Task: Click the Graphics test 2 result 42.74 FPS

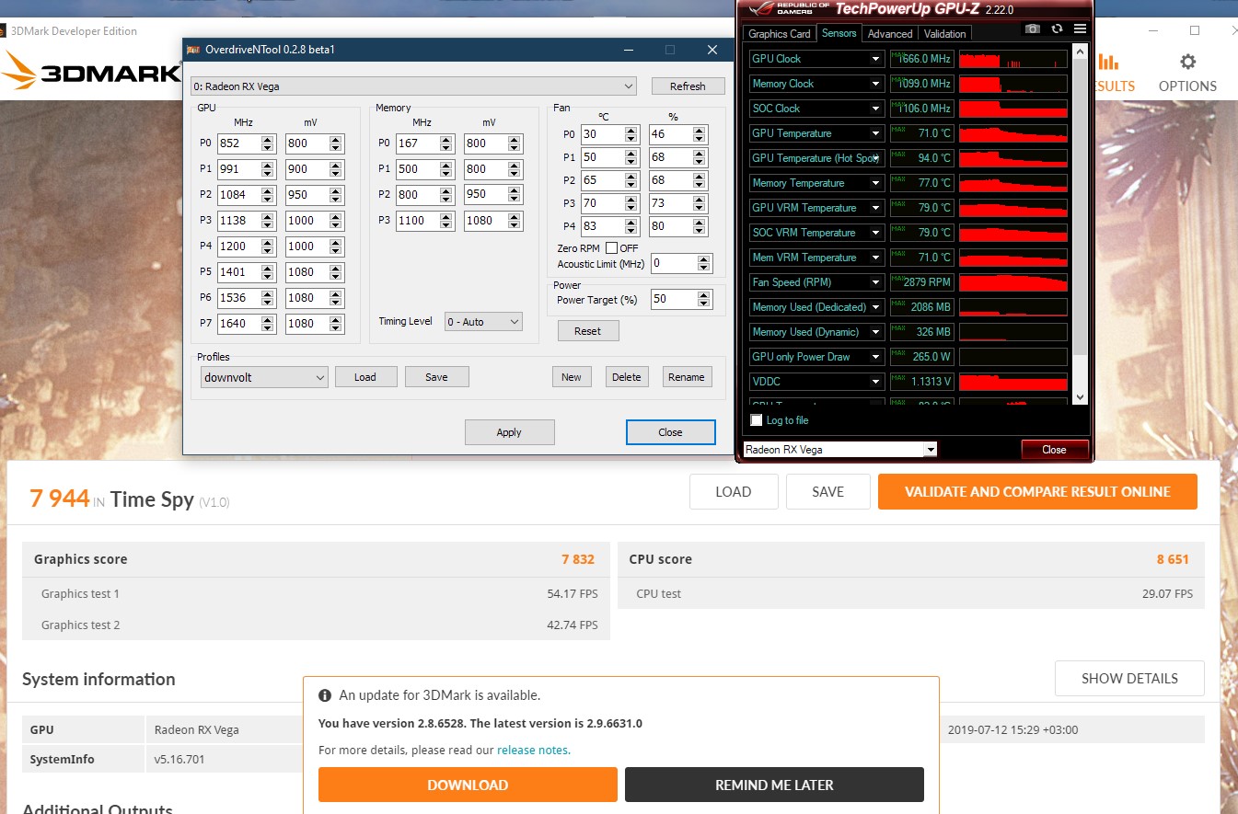Action: pyautogui.click(x=573, y=625)
